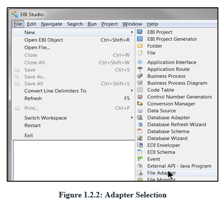
Task: Click the Ctrl+Shift+R shortcut text
Action: [115, 40]
